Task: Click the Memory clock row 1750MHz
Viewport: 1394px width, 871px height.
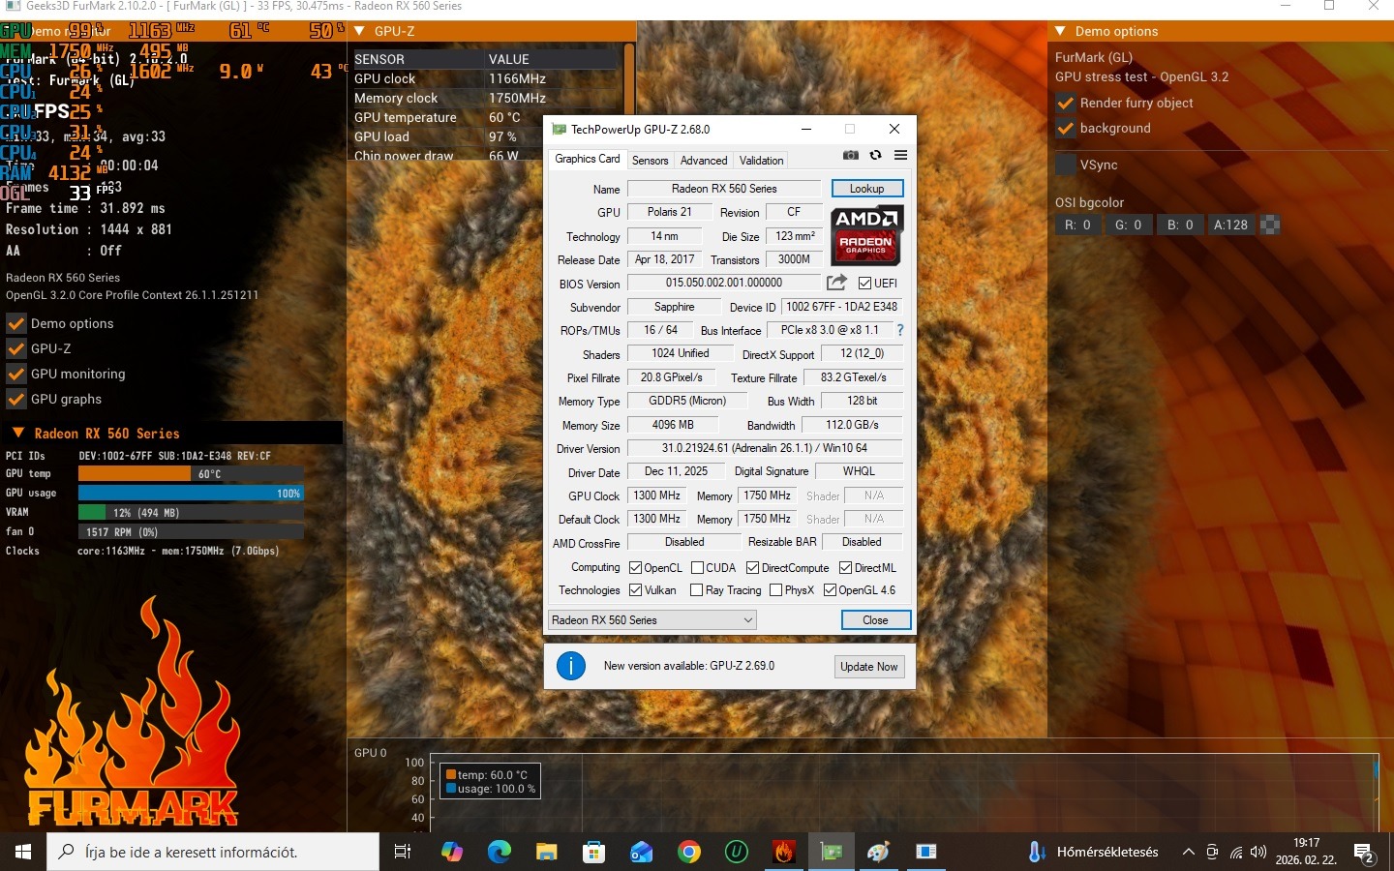Action: 486,98
